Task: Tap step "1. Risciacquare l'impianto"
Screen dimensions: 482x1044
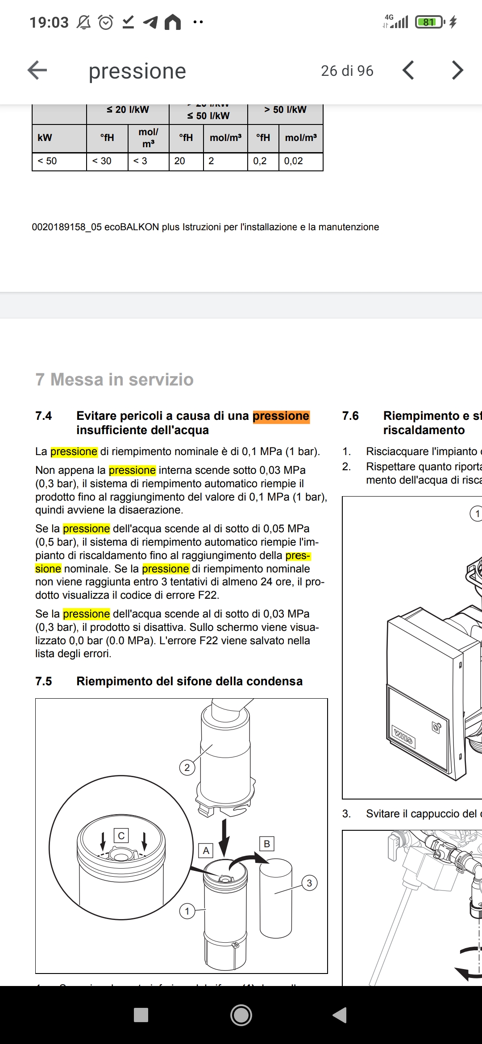Action: click(x=412, y=452)
